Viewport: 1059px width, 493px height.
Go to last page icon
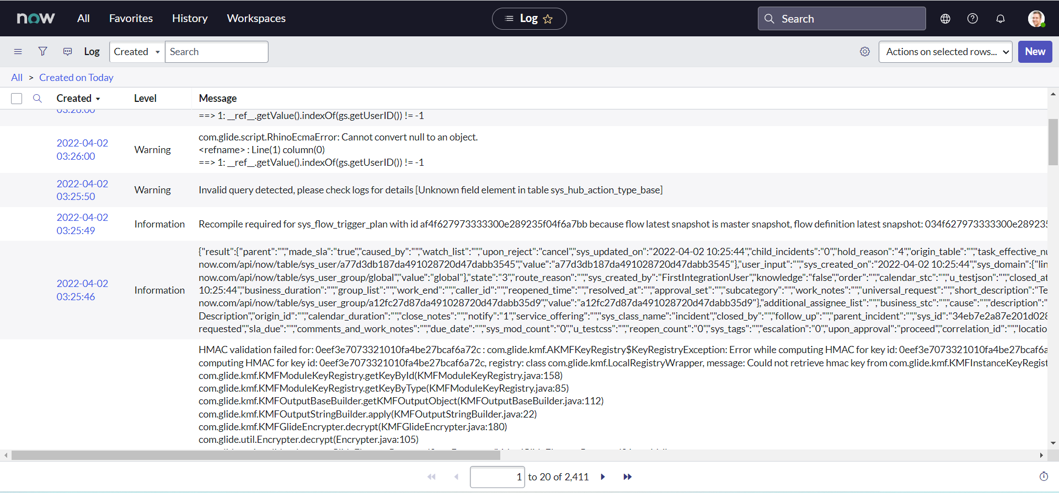click(627, 477)
